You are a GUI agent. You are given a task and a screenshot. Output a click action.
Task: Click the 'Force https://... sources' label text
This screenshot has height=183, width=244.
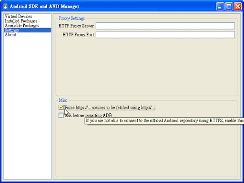click(x=110, y=108)
